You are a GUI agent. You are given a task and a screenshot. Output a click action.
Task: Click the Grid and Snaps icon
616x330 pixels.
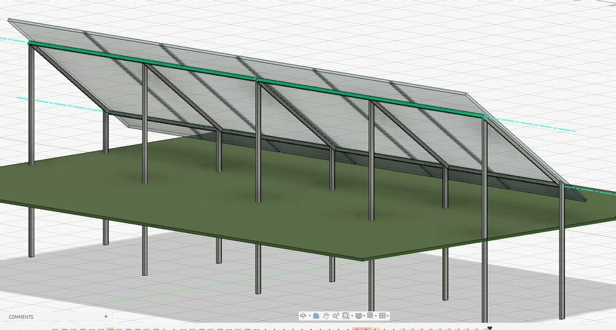coord(370,315)
